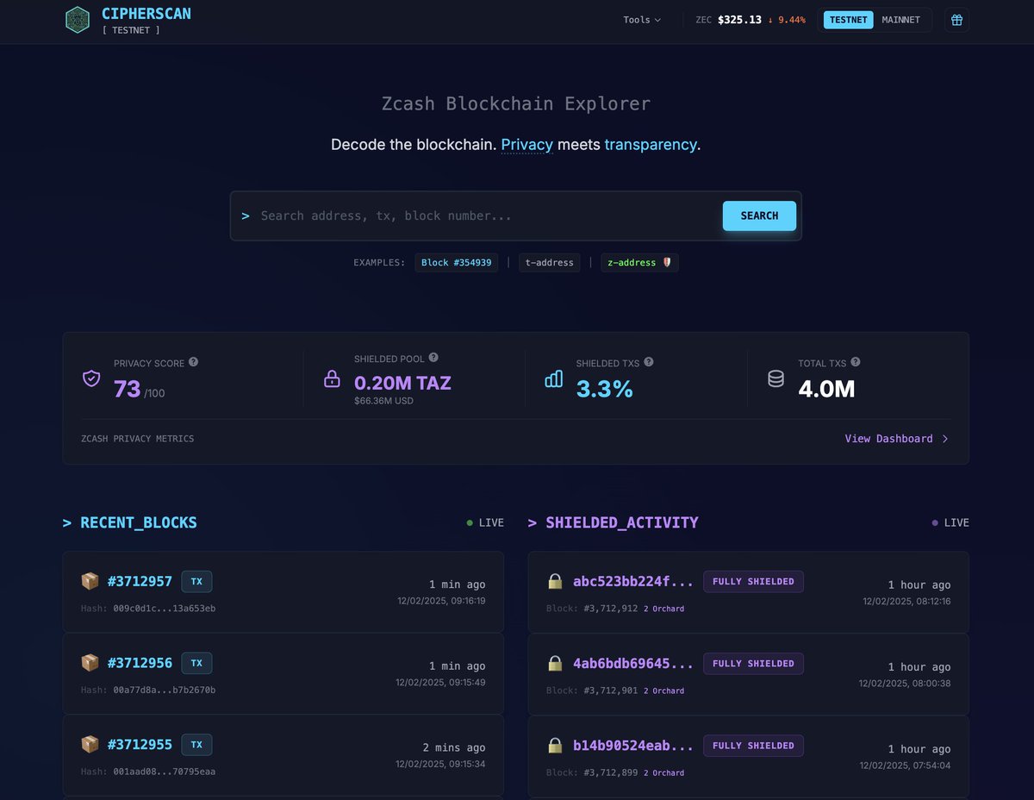1034x800 pixels.
Task: Click FULLY SHIELDED badge on 4ab6bdb69645
Action: pos(753,663)
